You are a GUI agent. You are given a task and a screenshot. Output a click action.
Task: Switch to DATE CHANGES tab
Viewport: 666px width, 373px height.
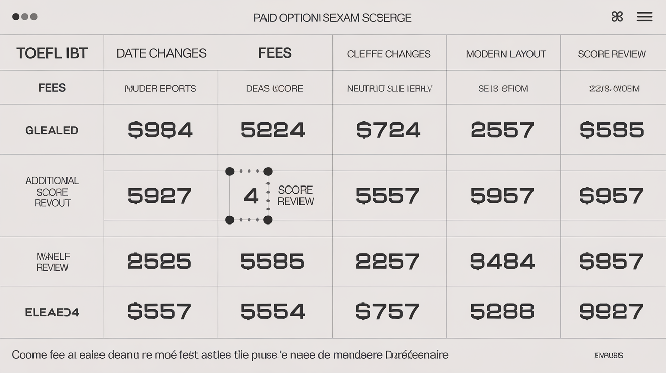coord(161,53)
